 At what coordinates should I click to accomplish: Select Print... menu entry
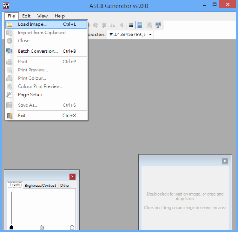click(x=46, y=61)
